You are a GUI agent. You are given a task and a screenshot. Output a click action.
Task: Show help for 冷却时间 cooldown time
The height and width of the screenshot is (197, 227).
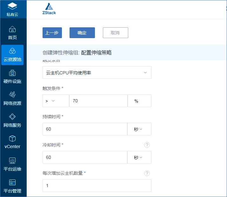(147, 145)
